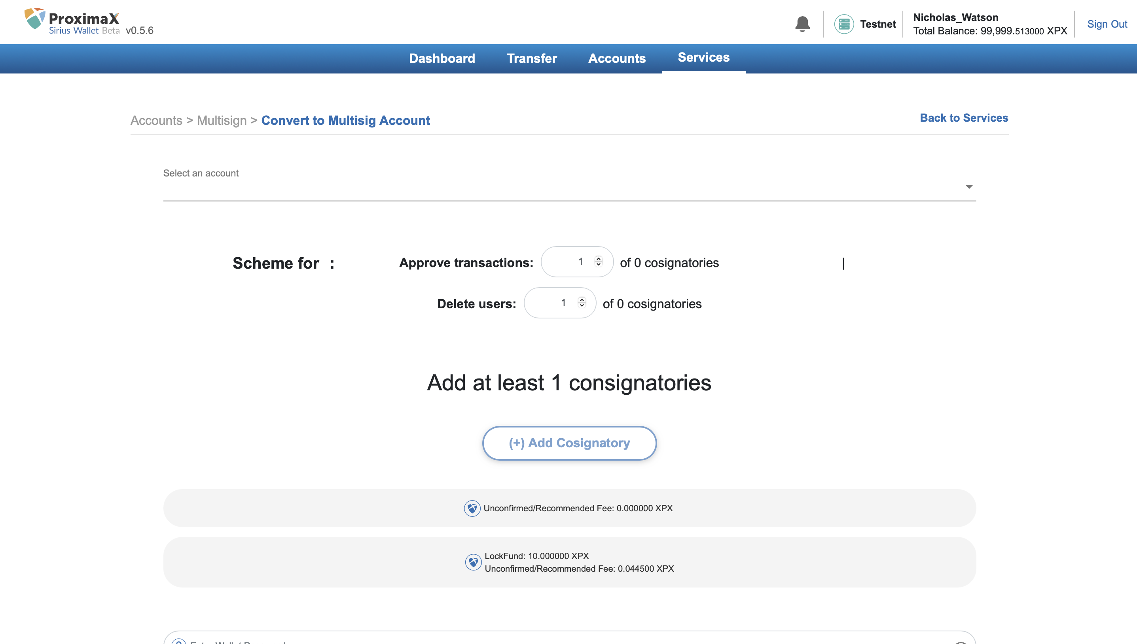Screen dimensions: 1137x644
Task: Click the Sign Out link
Action: [x=1107, y=24]
